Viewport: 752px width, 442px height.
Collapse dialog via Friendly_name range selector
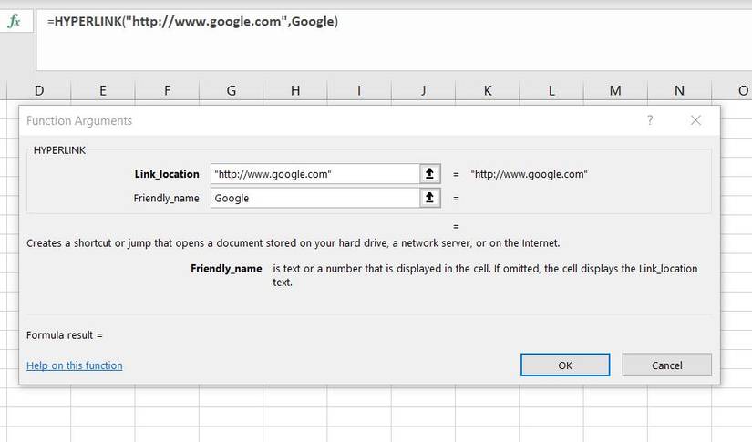pos(429,198)
